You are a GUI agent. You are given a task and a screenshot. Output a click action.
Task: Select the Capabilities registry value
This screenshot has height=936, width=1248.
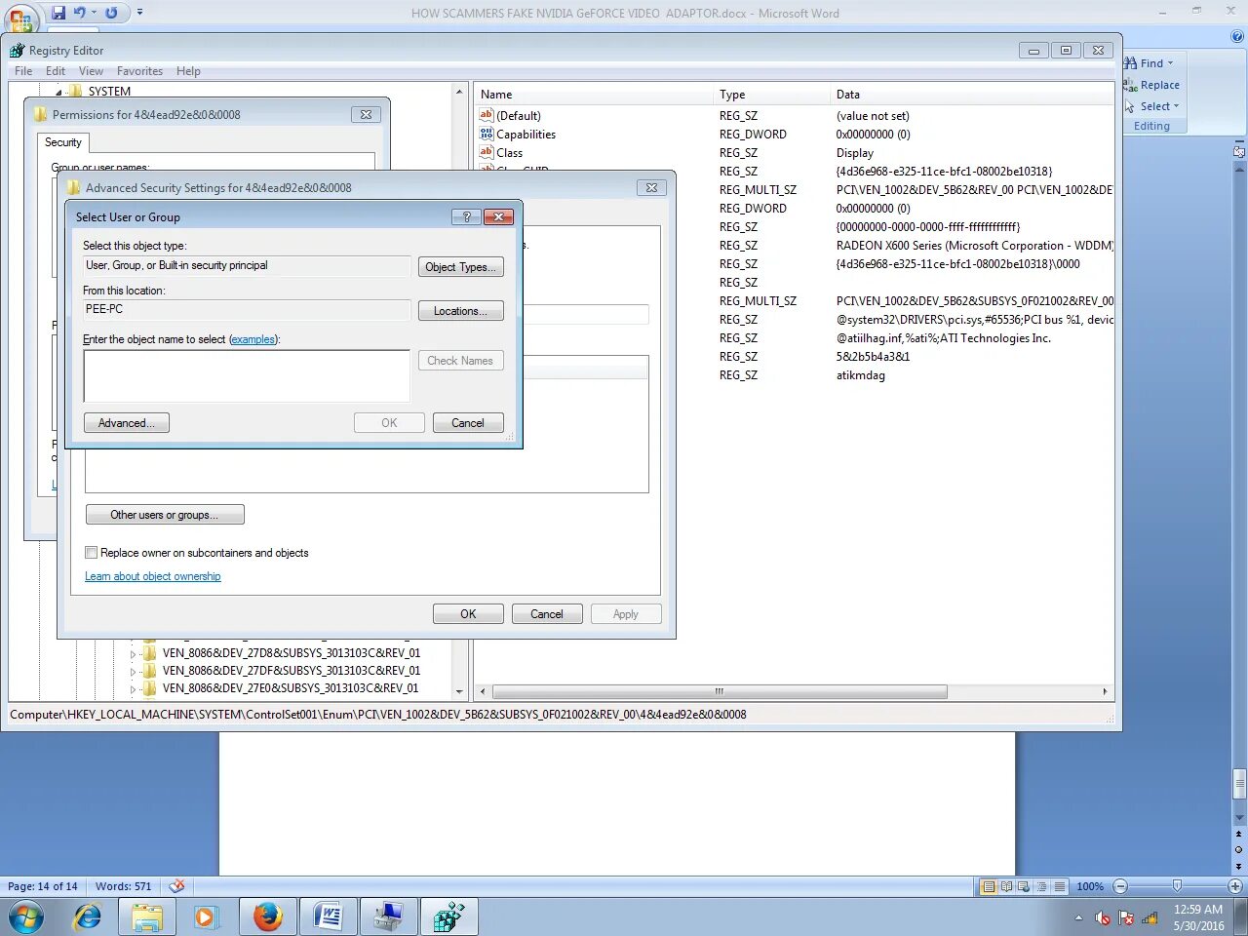(526, 135)
